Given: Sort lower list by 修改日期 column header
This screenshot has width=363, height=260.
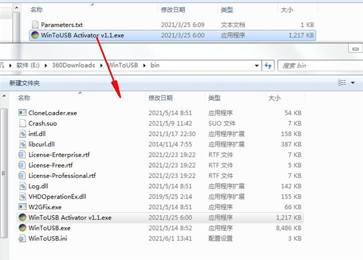Looking at the screenshot, I should [x=160, y=98].
